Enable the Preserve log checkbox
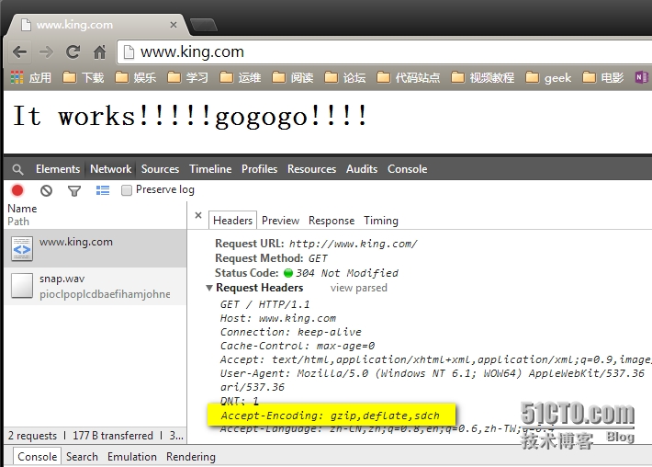The height and width of the screenshot is (467, 652). coord(127,190)
